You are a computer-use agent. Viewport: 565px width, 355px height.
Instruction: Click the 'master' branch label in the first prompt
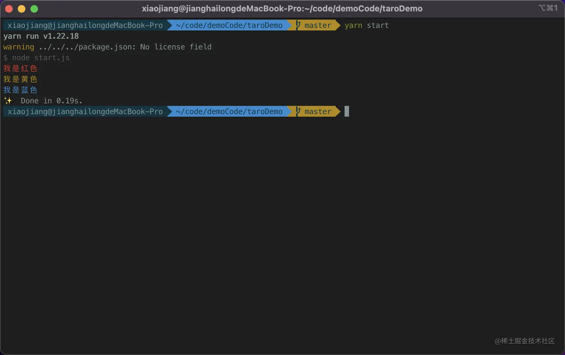pyautogui.click(x=318, y=25)
